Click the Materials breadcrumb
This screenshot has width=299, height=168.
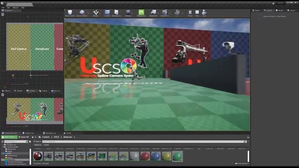[68, 137]
